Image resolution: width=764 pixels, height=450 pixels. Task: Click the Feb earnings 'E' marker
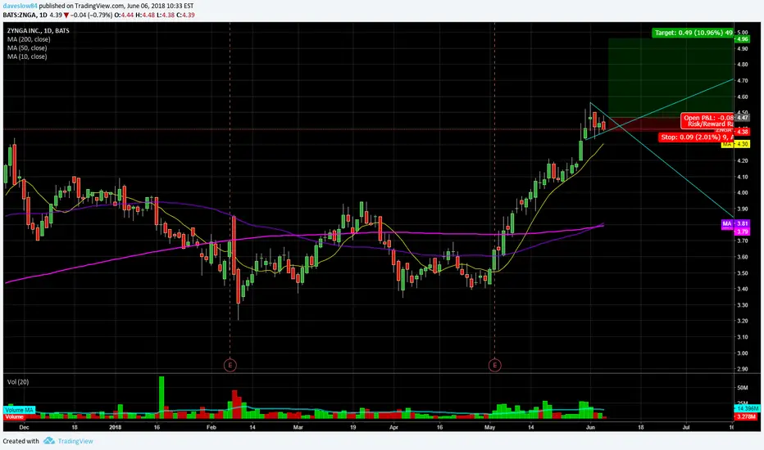tap(230, 365)
